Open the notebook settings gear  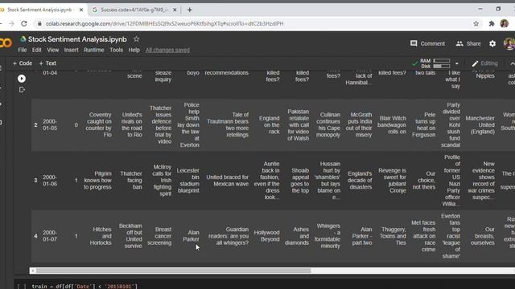(492, 43)
